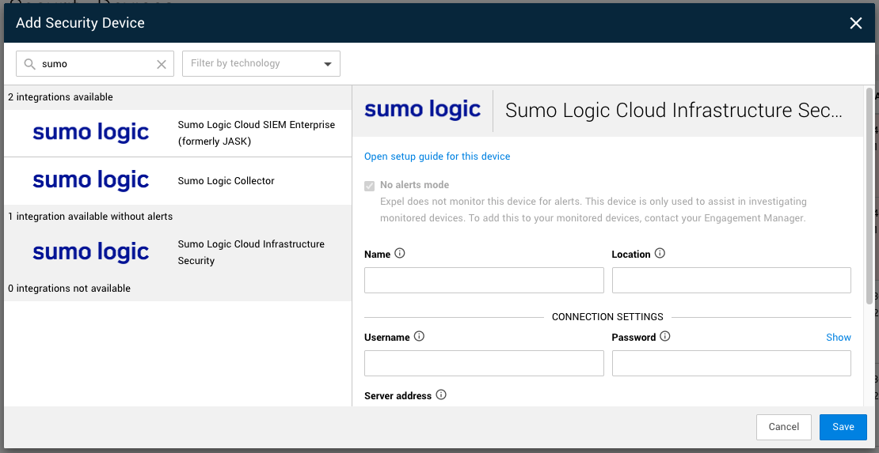
Task: Open the Name field info tooltip
Action: [x=400, y=254]
